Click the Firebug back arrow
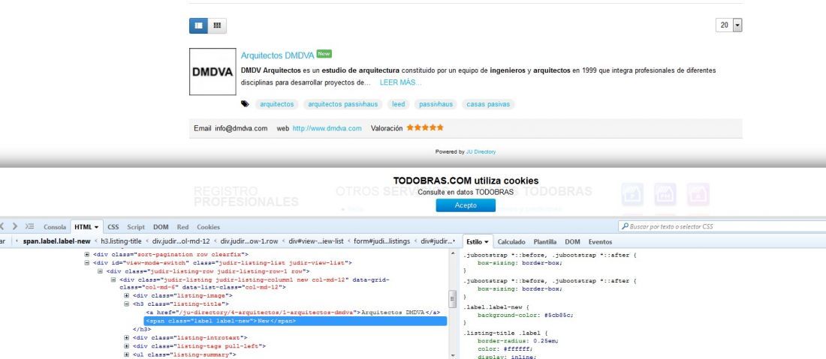 click(x=2, y=226)
